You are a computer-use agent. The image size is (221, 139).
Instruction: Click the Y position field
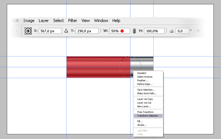click(x=87, y=31)
